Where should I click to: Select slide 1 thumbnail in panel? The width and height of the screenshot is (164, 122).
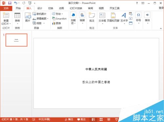tap(16, 40)
